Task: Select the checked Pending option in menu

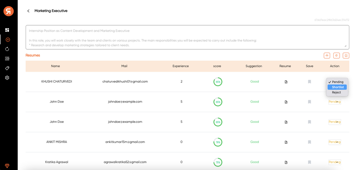Action: (x=337, y=82)
